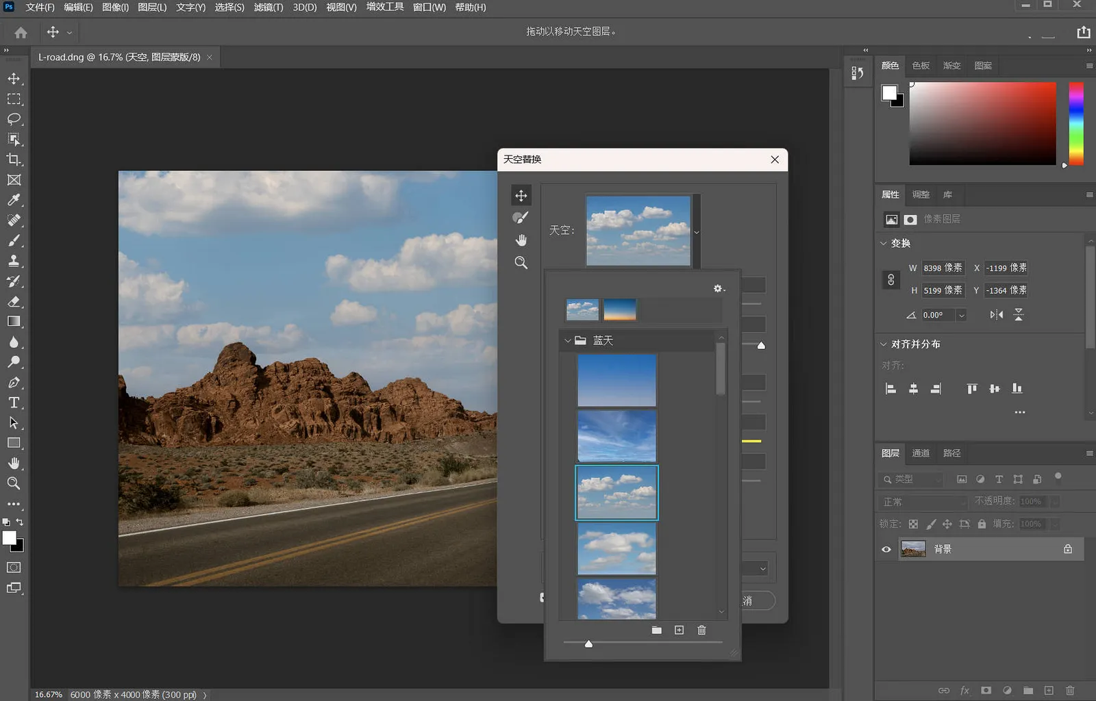
Task: Select the Brush tool
Action: 14,240
